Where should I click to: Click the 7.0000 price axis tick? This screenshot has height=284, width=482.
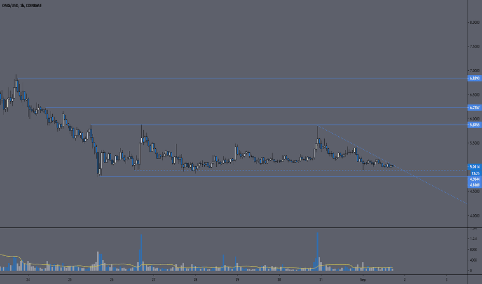coord(474,71)
